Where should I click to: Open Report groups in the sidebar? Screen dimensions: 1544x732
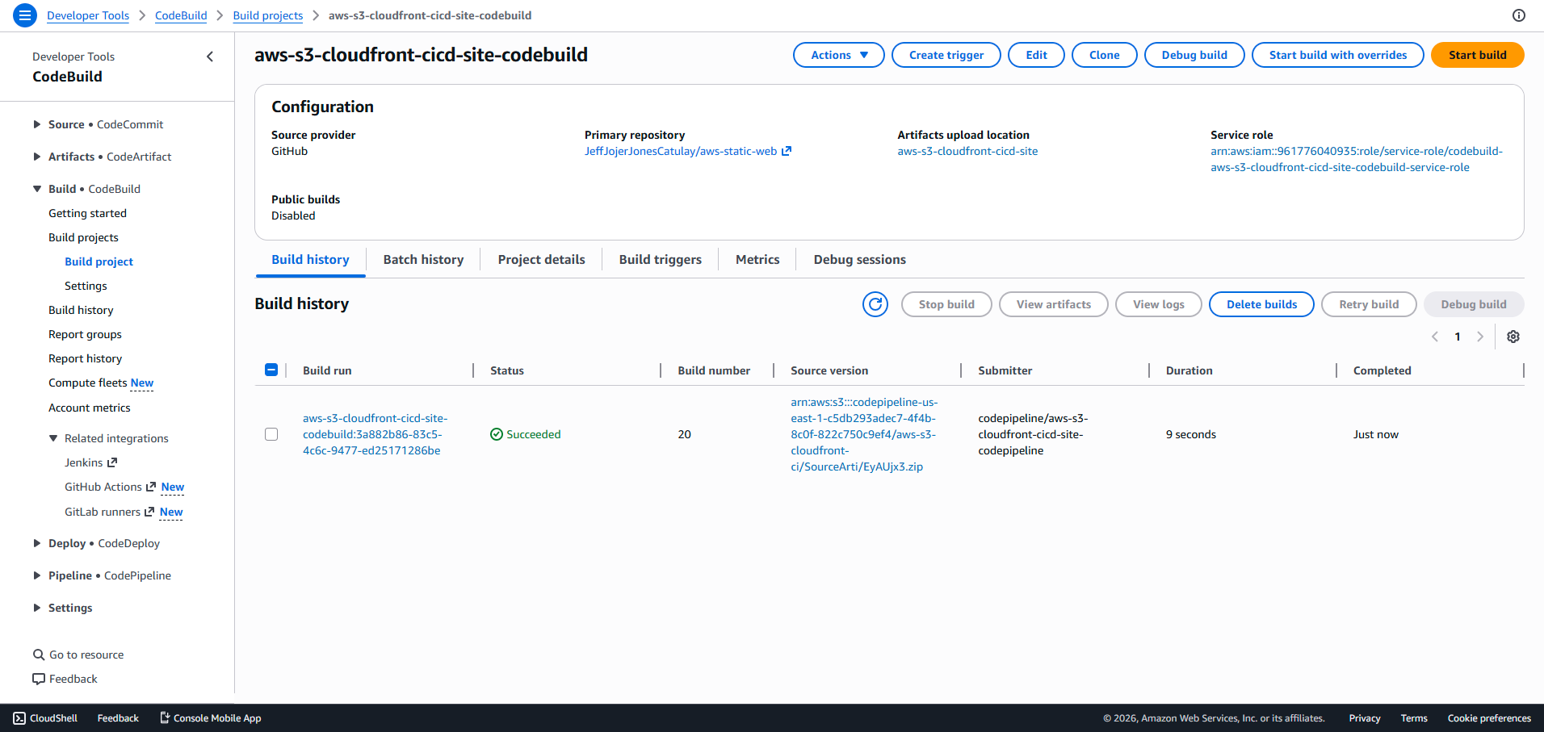point(85,334)
